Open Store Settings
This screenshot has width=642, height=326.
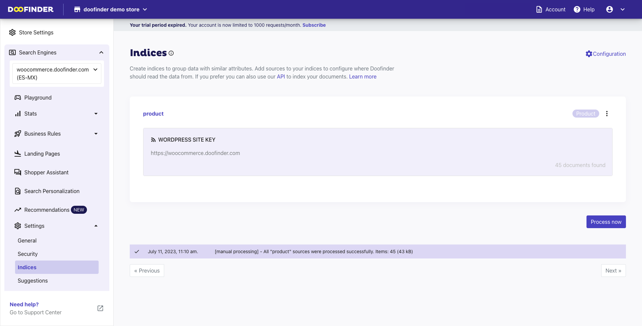click(x=36, y=32)
